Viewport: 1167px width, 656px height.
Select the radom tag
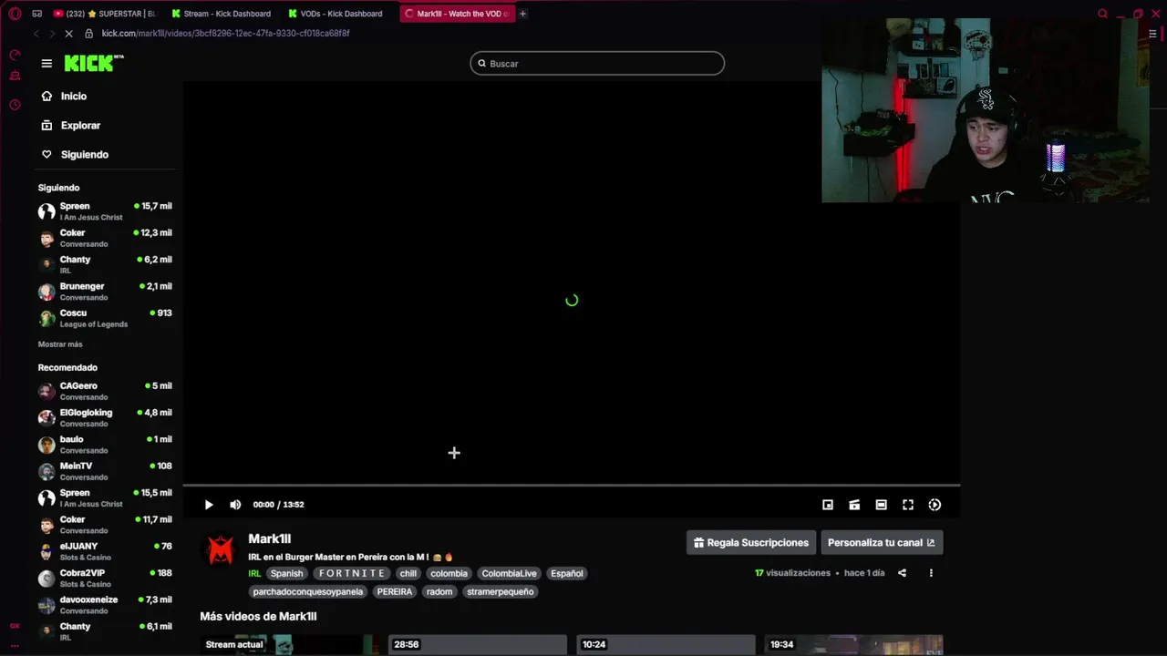click(439, 591)
